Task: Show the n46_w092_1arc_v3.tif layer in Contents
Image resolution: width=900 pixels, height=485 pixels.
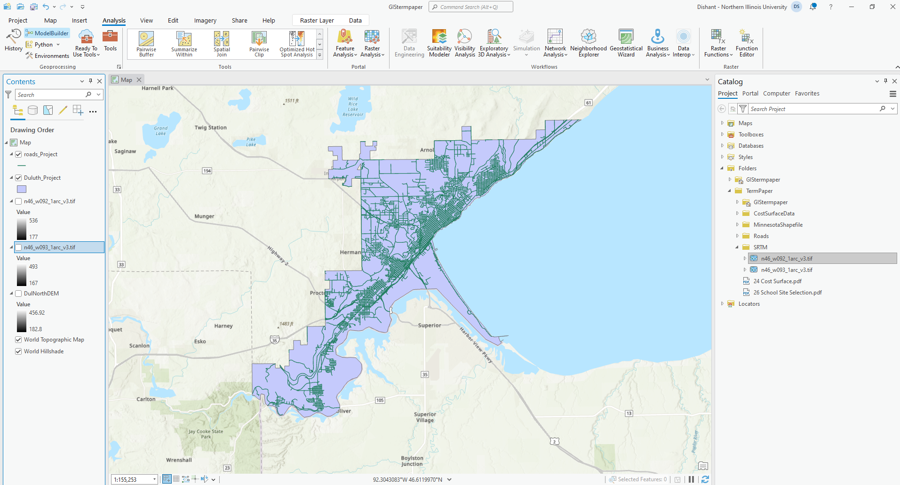Action: pos(18,201)
